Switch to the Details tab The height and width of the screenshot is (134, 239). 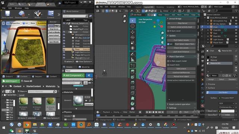click(x=68, y=67)
